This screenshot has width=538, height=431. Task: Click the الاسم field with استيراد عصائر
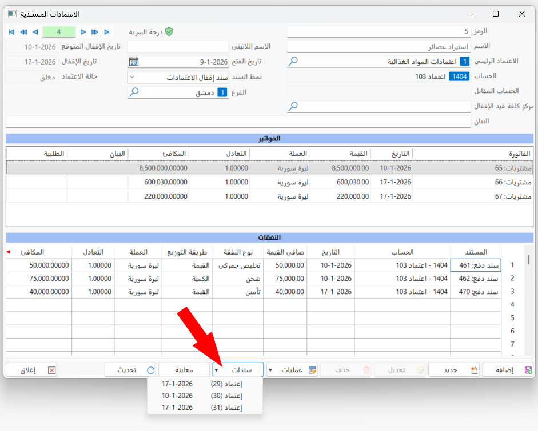pos(379,47)
